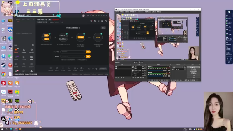Screen dimensions: 233x131
Task: Open the PUBG Battlegrounds desktop shortcut
Action: coord(10,21)
